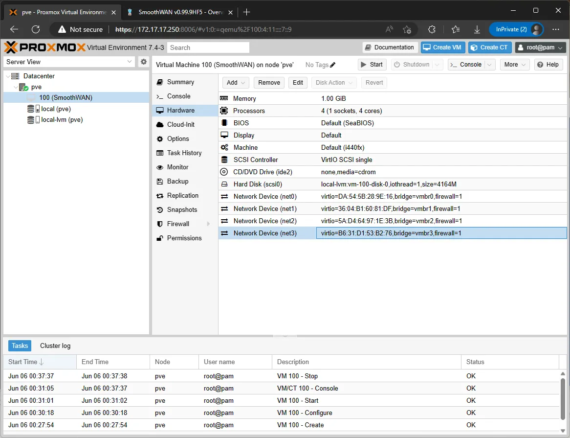The width and height of the screenshot is (570, 438).
Task: Click the edit tags pencil icon
Action: coord(332,65)
